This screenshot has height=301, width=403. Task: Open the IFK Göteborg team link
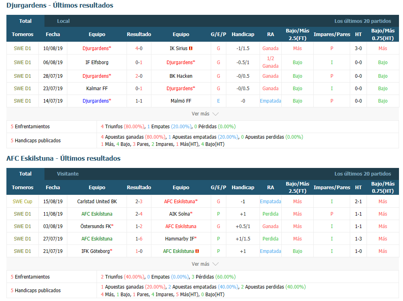pos(96,251)
